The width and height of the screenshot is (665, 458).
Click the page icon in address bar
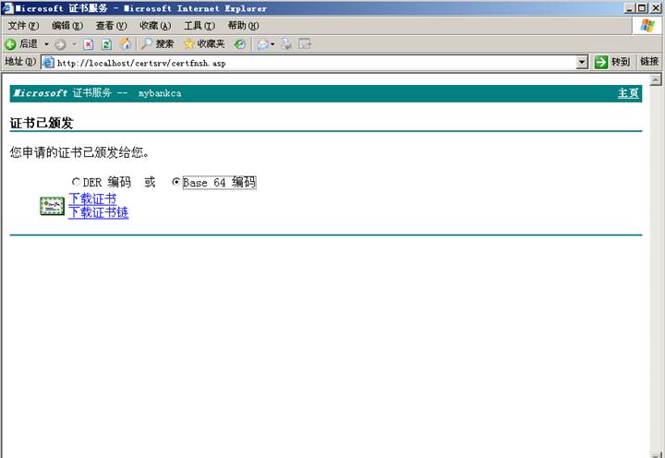point(48,63)
